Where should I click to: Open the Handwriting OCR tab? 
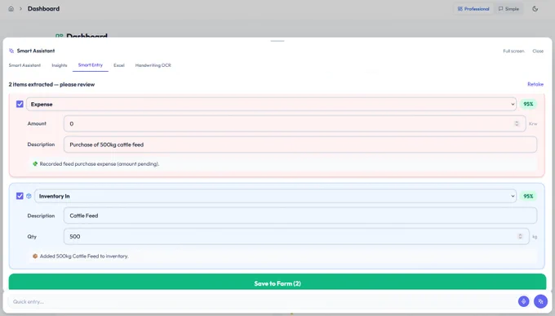point(153,65)
